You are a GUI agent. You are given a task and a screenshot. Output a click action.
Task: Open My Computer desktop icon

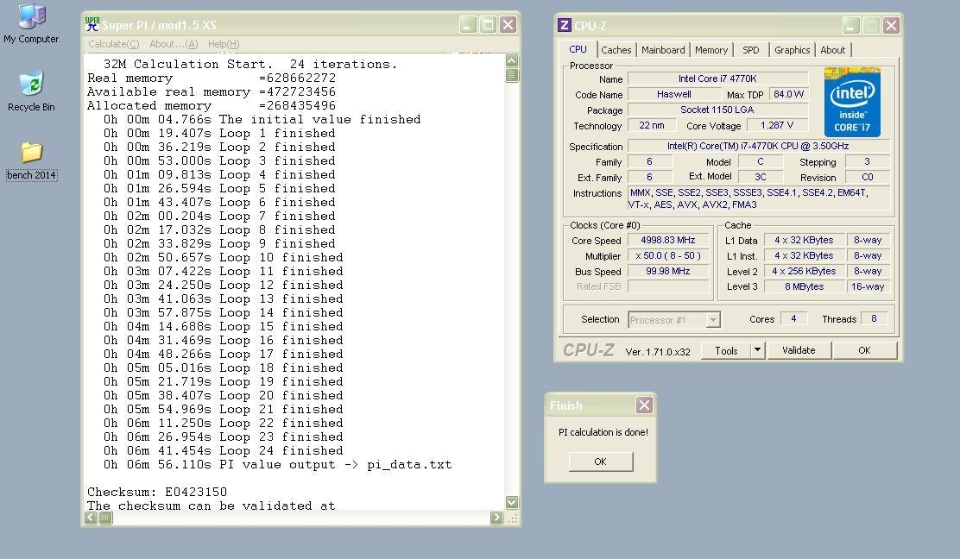31,23
